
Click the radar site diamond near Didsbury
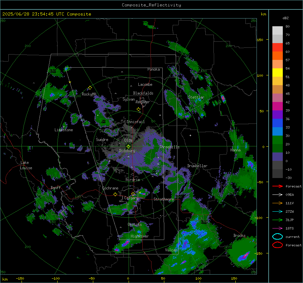129,147
